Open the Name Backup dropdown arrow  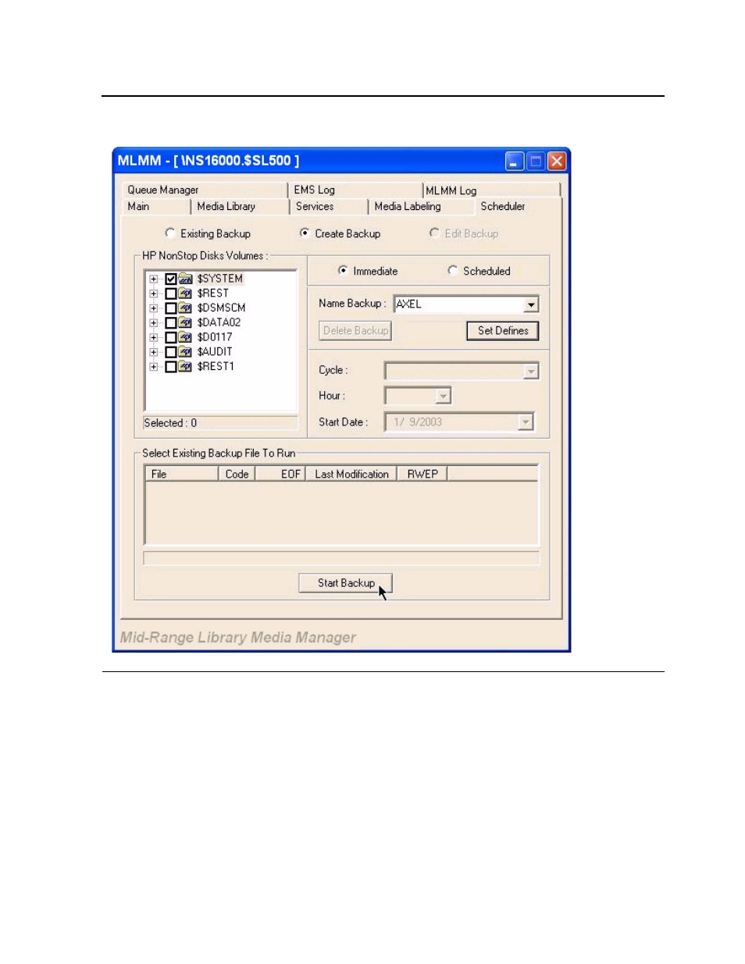(531, 304)
